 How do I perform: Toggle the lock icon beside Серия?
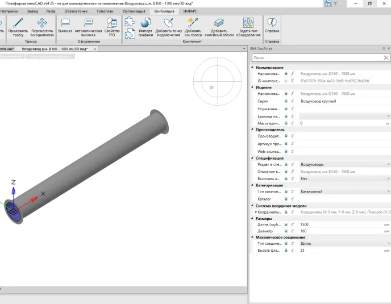pyautogui.click(x=286, y=101)
